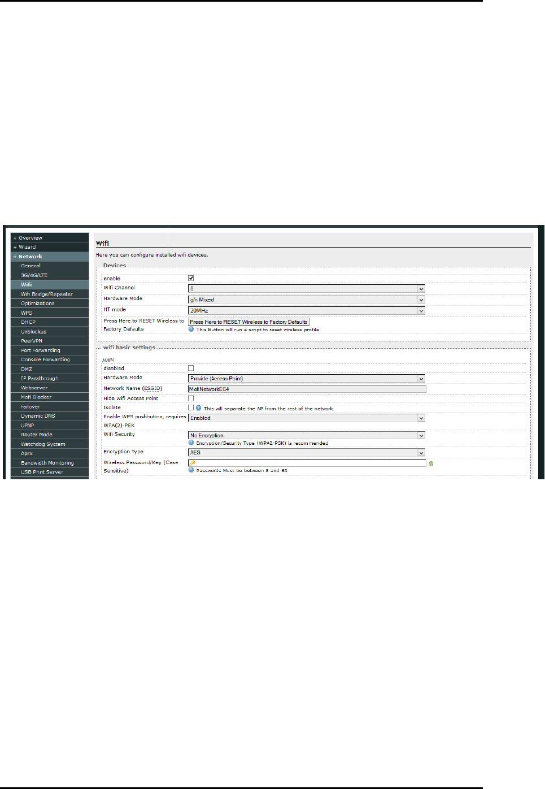The height and width of the screenshot is (789, 545).
Task: Open Provide (Access Point) mode dropdown
Action: (306, 379)
